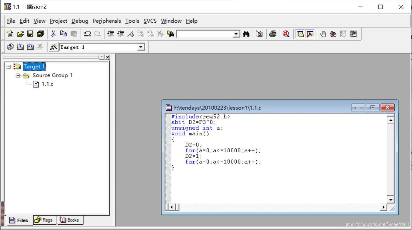Open the SVCS menu
This screenshot has width=412, height=230.
150,21
